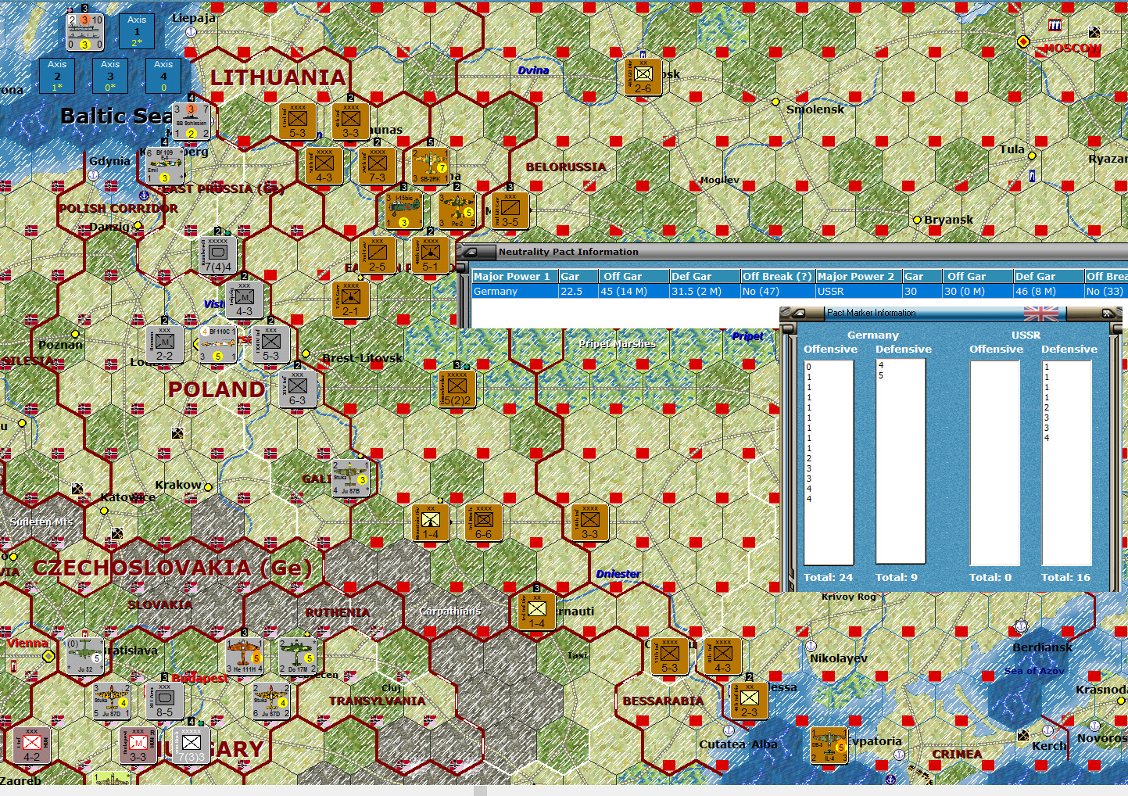The height and width of the screenshot is (796, 1128).
Task: Click the British flag in Pact Marker title bar
Action: pyautogui.click(x=1041, y=314)
